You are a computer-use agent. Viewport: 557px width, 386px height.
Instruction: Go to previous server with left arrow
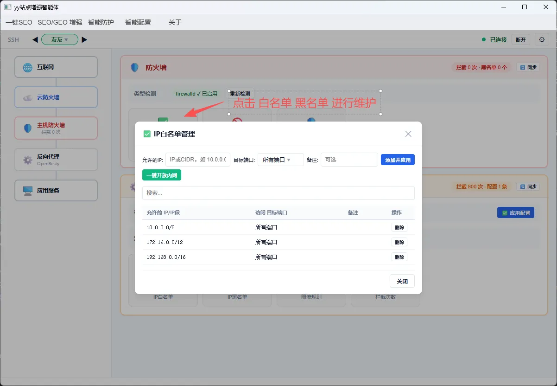pos(35,39)
